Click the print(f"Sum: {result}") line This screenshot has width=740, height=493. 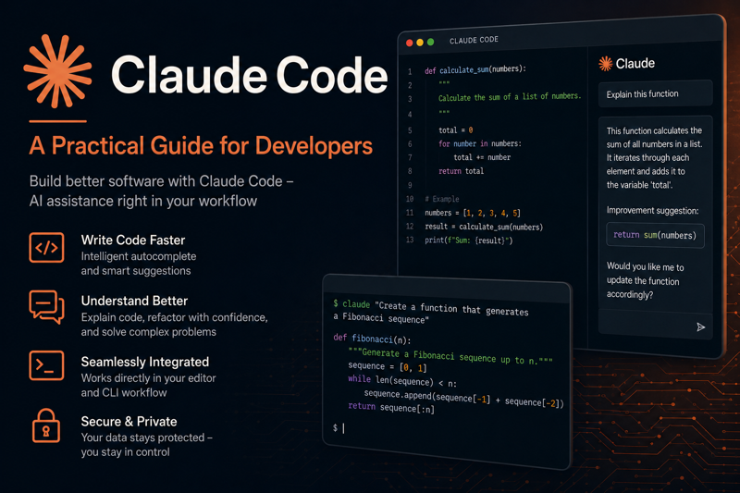click(468, 240)
